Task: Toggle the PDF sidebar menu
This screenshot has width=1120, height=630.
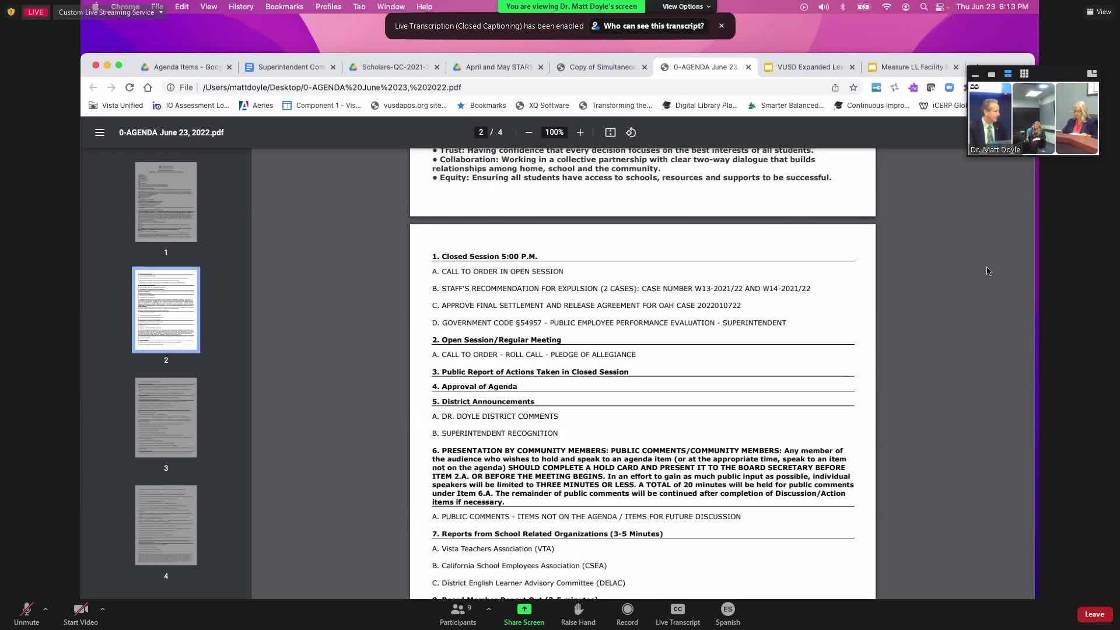Action: pos(100,132)
